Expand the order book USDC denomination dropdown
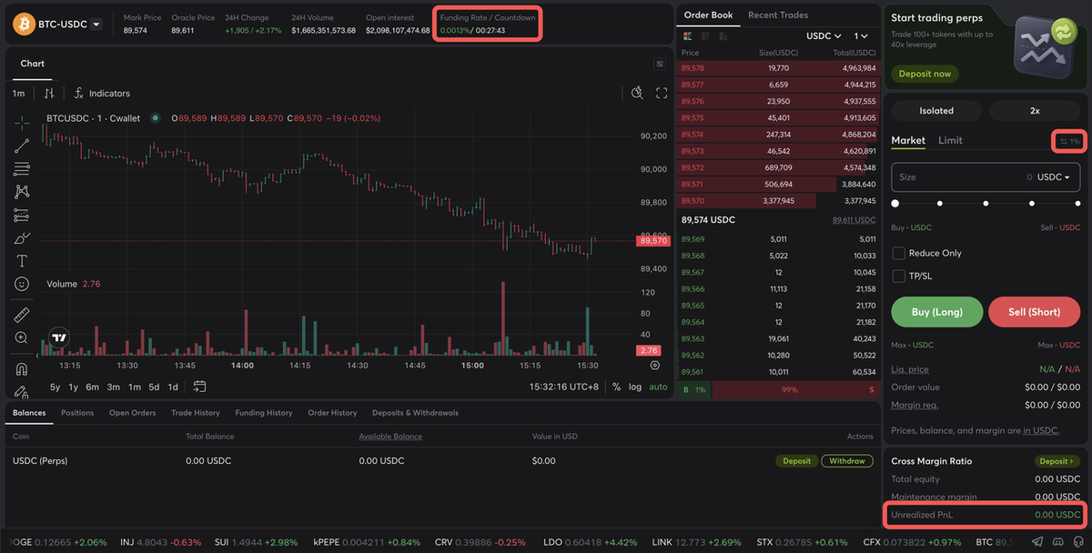1092x553 pixels. point(824,35)
